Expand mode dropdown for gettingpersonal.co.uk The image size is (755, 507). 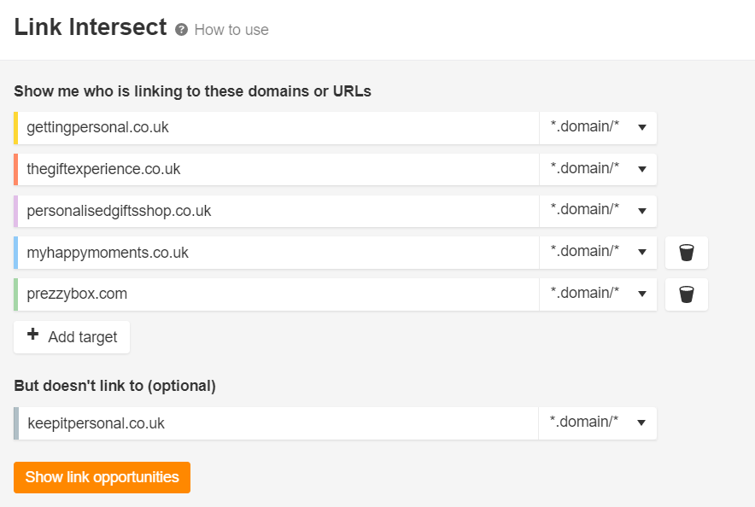(598, 127)
